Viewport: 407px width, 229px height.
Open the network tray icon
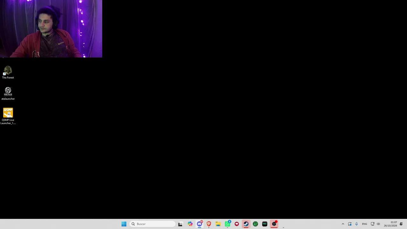(x=373, y=224)
